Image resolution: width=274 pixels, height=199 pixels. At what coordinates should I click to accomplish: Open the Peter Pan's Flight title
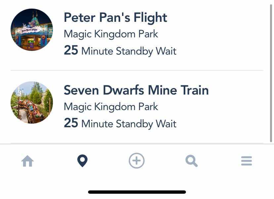115,18
